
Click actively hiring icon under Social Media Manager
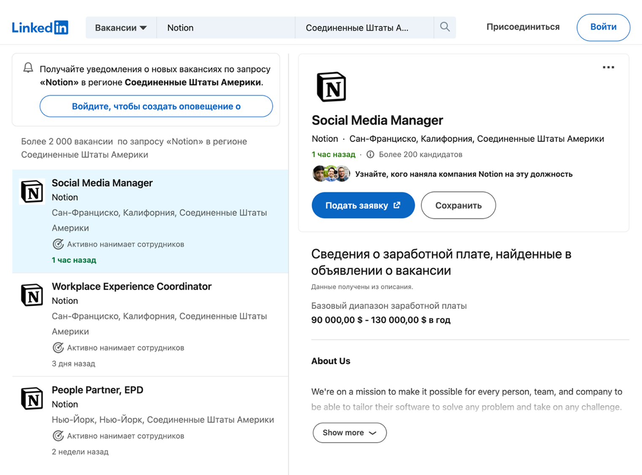(58, 244)
